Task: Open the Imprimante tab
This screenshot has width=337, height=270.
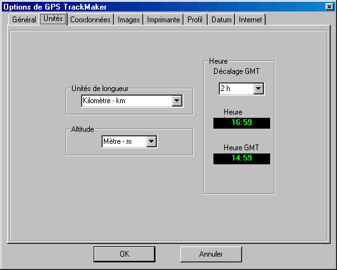Action: (163, 20)
